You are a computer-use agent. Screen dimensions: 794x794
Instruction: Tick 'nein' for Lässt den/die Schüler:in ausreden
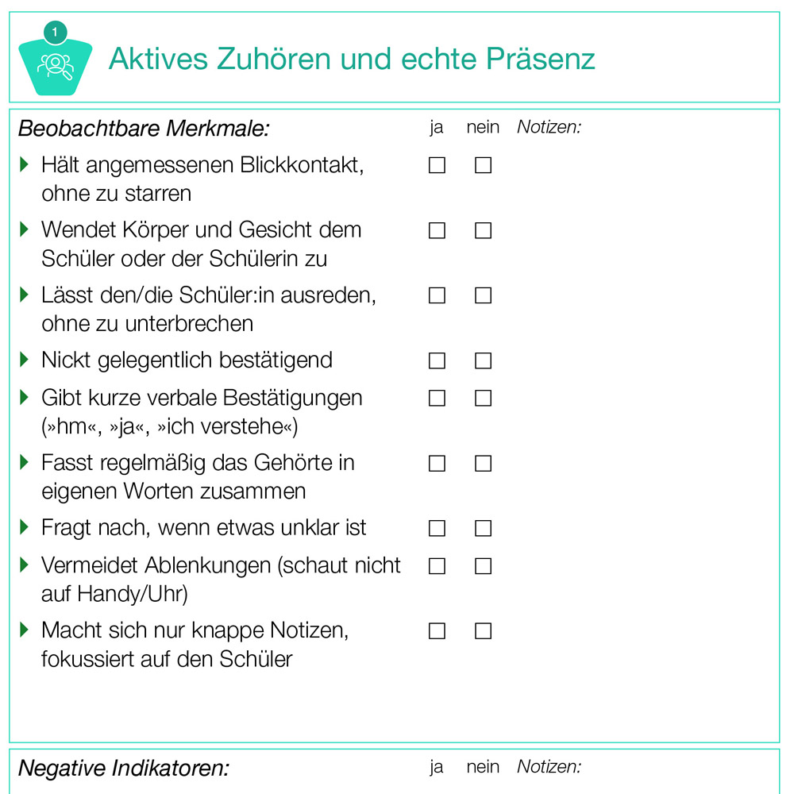click(483, 295)
